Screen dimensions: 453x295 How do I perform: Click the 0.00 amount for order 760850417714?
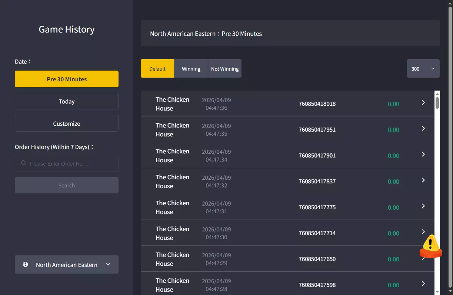point(393,233)
